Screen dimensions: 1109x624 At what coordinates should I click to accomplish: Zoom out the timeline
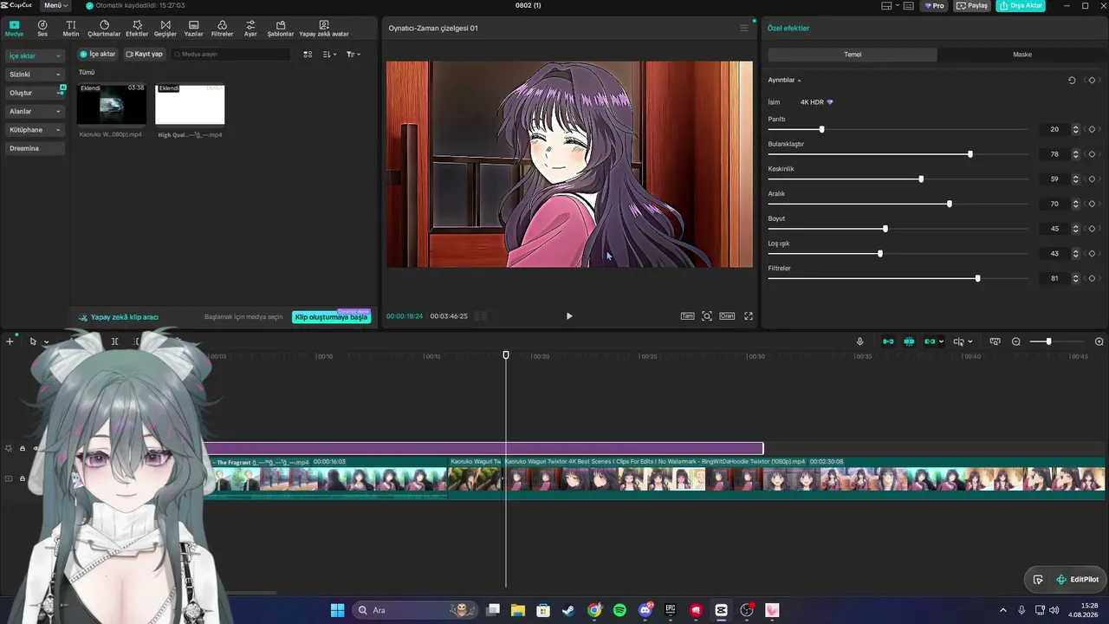(x=1016, y=341)
